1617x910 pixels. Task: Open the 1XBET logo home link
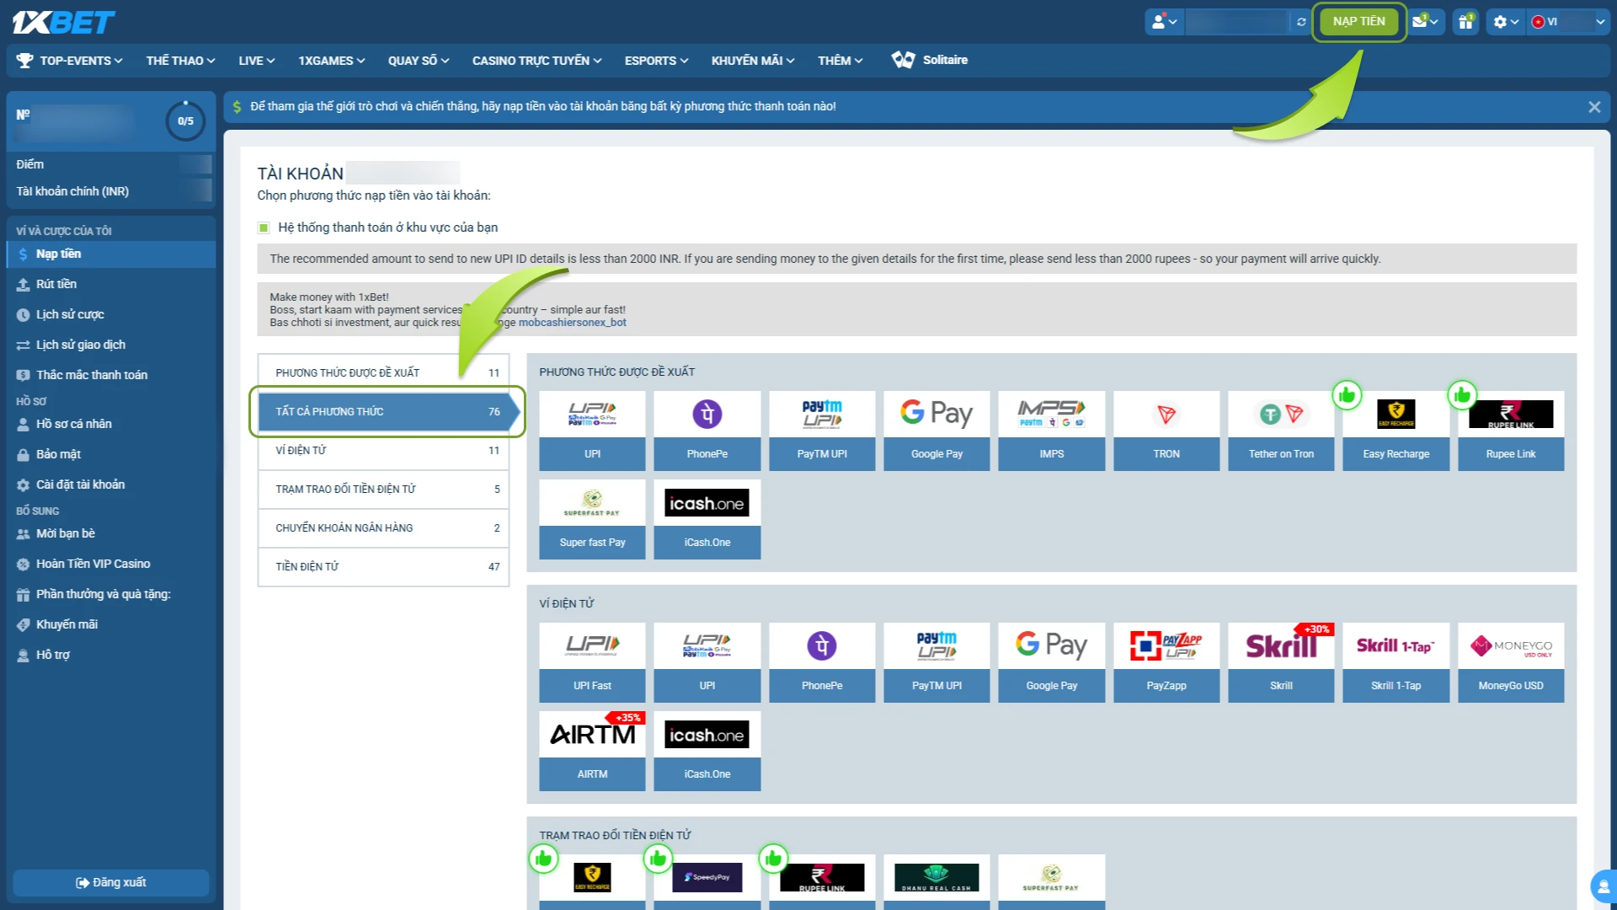coord(64,22)
